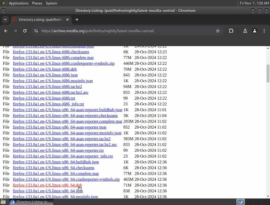
Task: Open the Applications menu
Action: (x=19, y=3)
